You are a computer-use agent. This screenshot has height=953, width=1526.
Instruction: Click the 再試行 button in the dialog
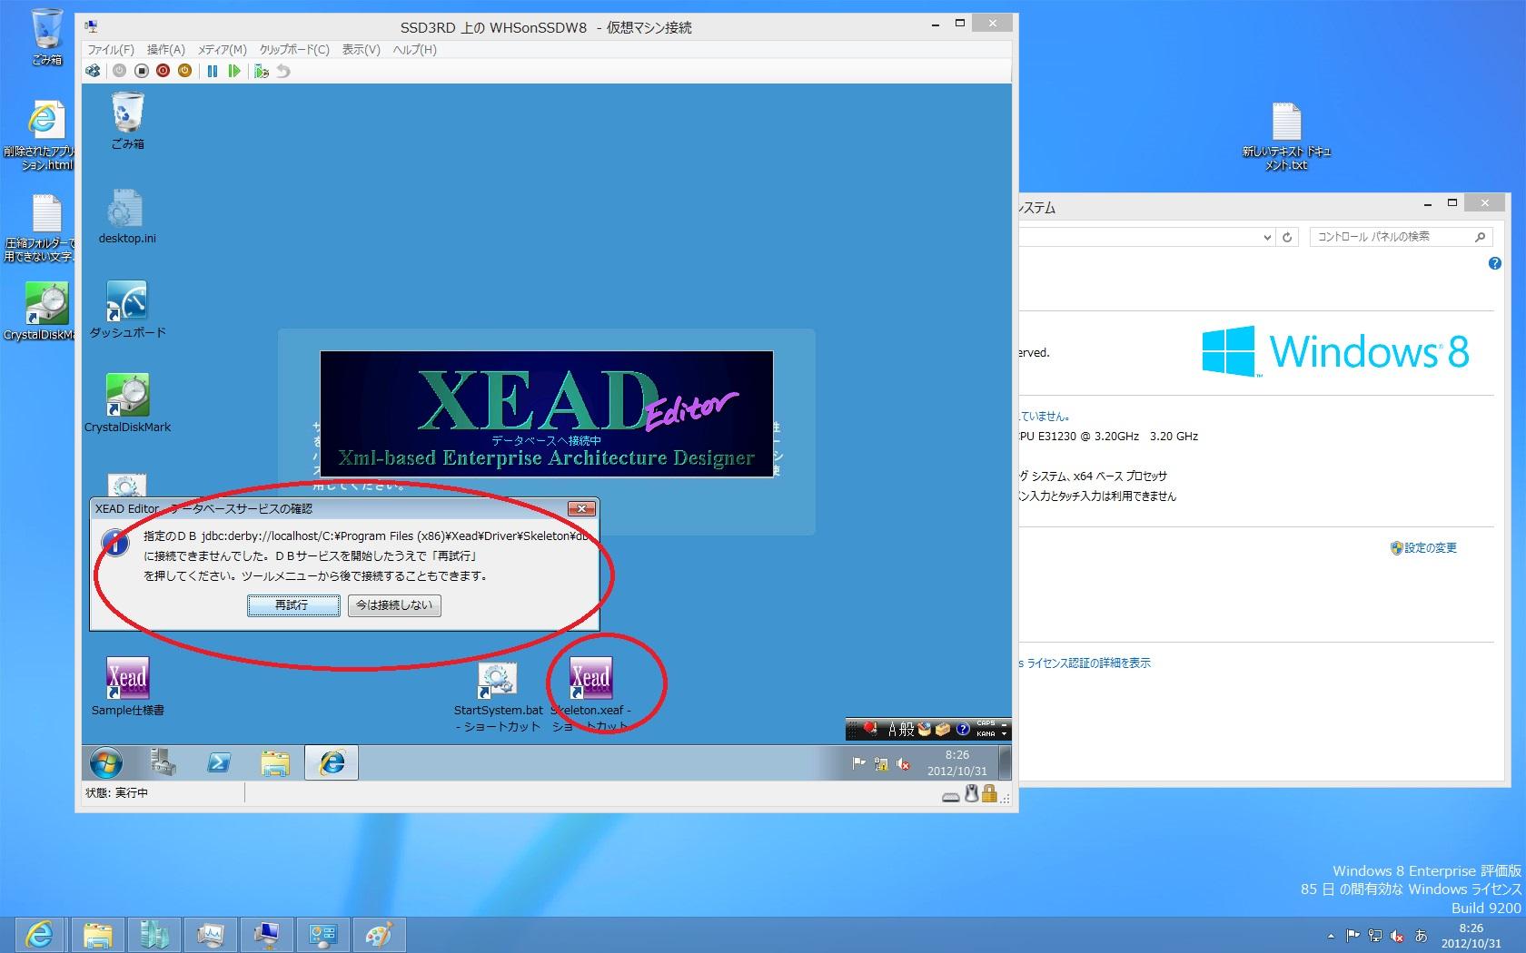click(293, 605)
